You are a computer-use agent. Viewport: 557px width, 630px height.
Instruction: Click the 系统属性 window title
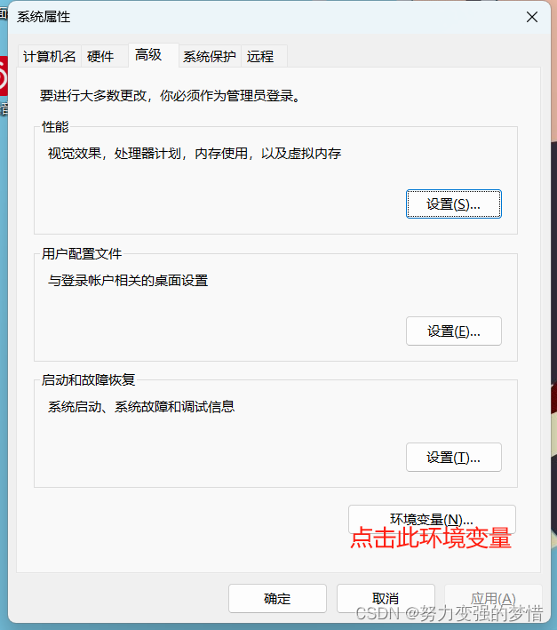coord(44,17)
